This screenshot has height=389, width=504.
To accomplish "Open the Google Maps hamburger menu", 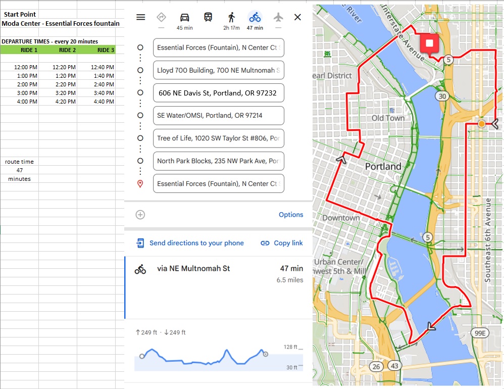I will coord(141,17).
